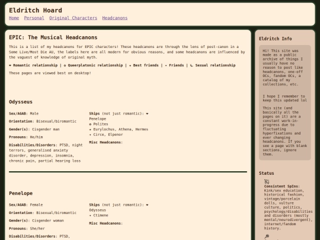Click the emoji icon above Consistent SpIns
The image size is (320, 240).
[x=267, y=181]
